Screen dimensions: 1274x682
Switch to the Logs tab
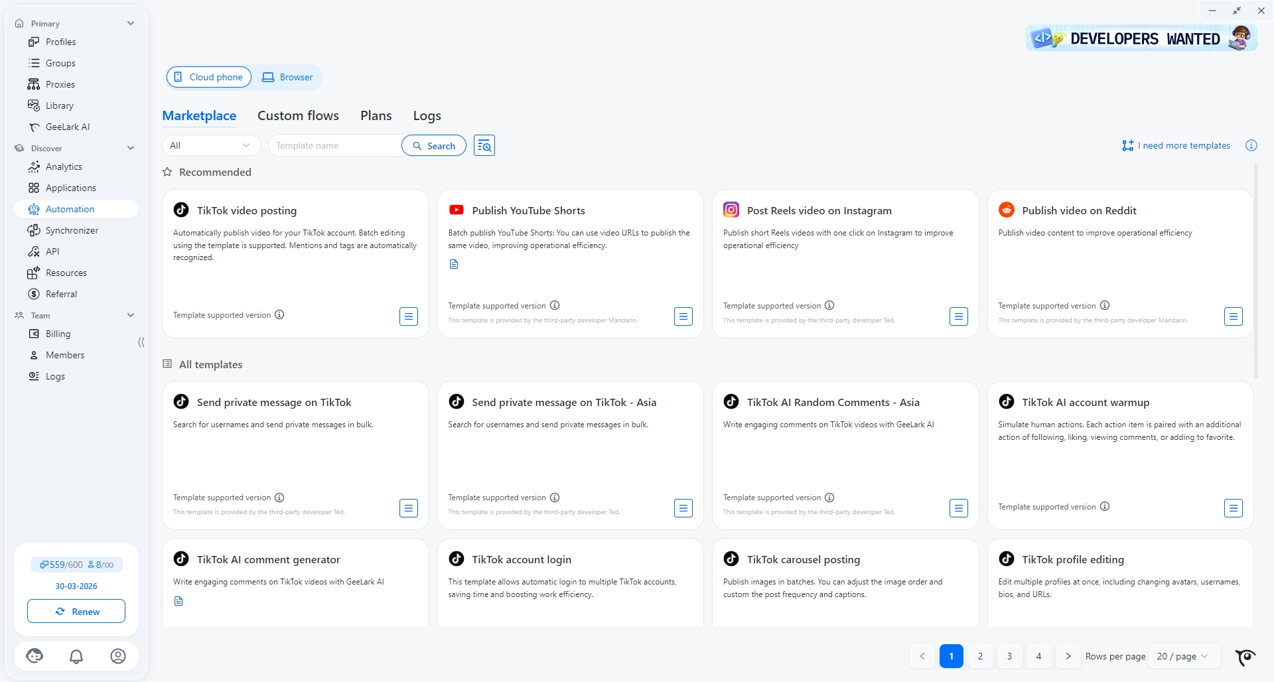[427, 115]
